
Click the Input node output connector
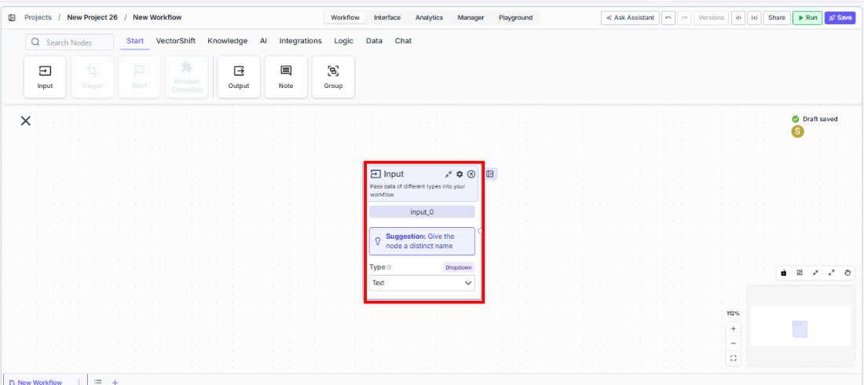481,231
